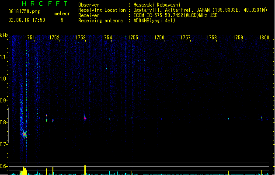Click the 1757 time axis marker
Image resolution: width=275 pixels, height=175 pixels.
click(185, 38)
